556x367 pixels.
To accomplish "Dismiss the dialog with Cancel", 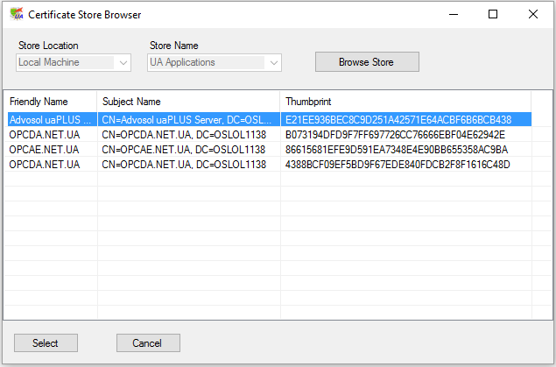I will pos(148,342).
